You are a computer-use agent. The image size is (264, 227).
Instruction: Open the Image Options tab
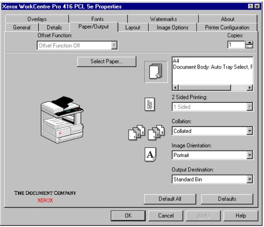point(172,27)
